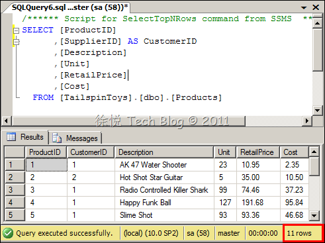Click the FROM [TailspinToys].[dbo].[Products] line
The height and width of the screenshot is (243, 325).
click(127, 98)
